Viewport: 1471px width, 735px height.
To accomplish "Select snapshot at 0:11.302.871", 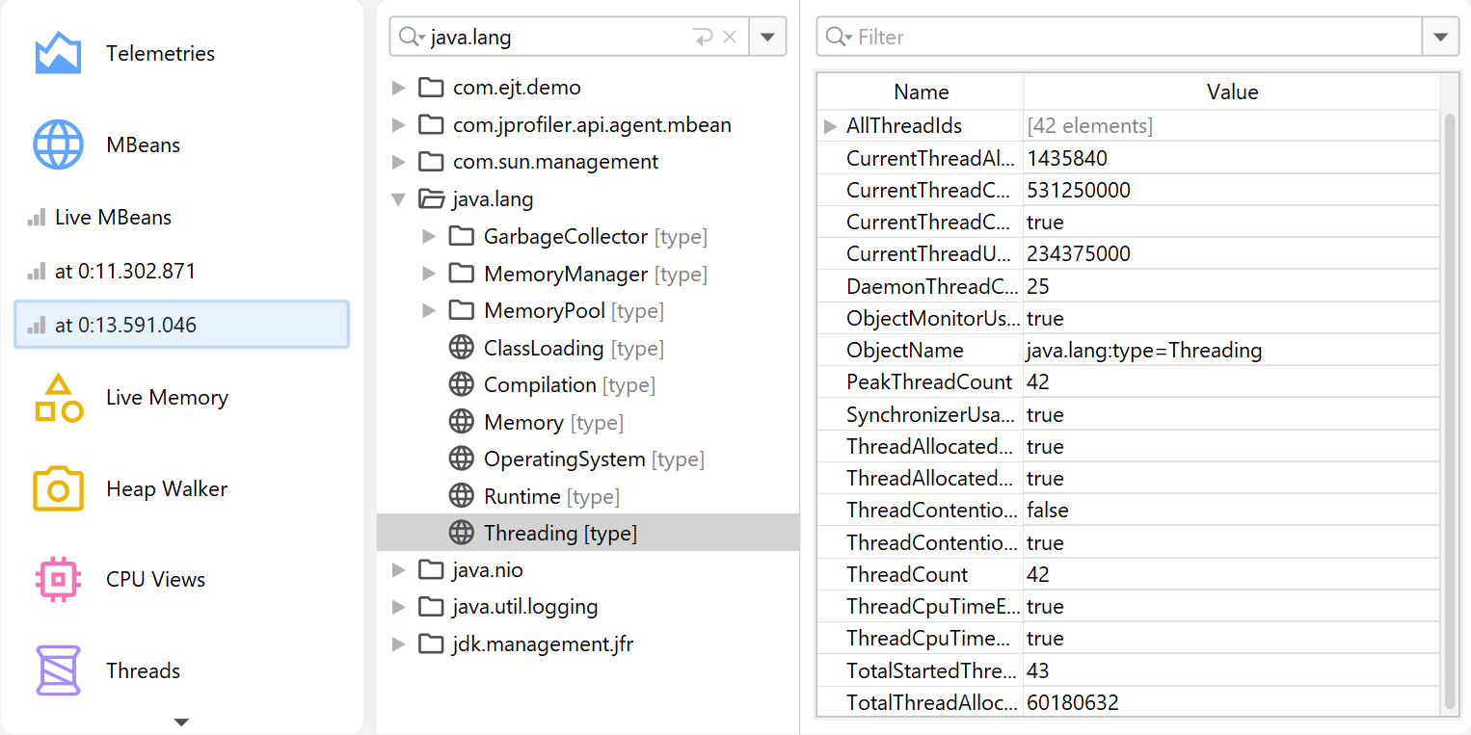I will 124,272.
